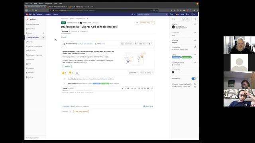255x143 pixels.
Task: Expand the Comment button dropdown arrow
Action: pos(71,112)
